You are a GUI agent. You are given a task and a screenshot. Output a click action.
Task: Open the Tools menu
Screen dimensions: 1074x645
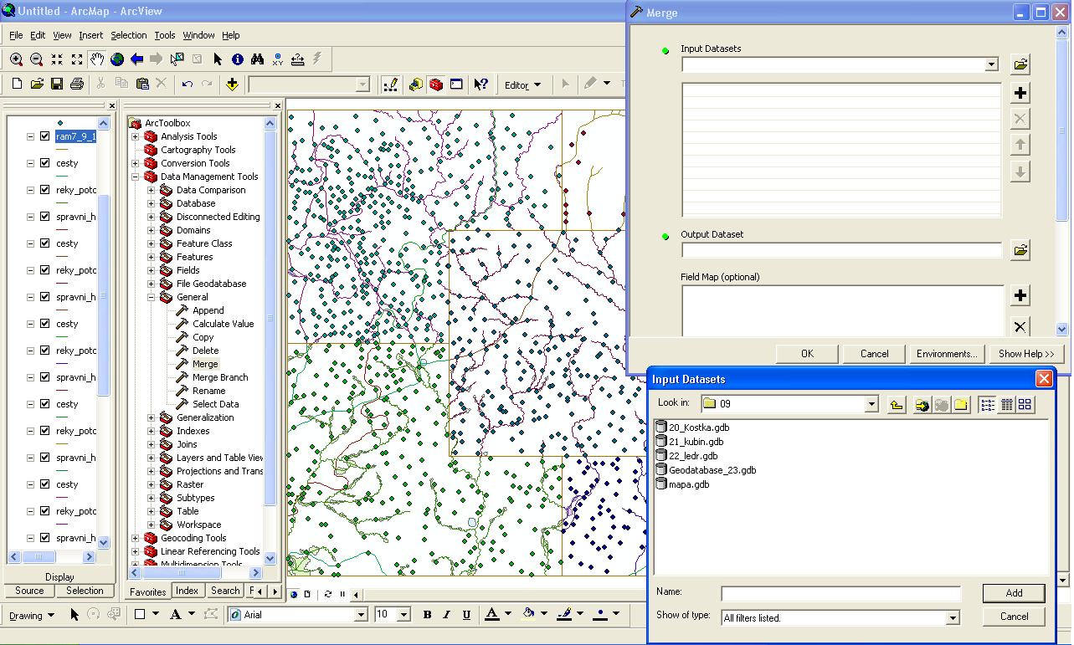[165, 35]
